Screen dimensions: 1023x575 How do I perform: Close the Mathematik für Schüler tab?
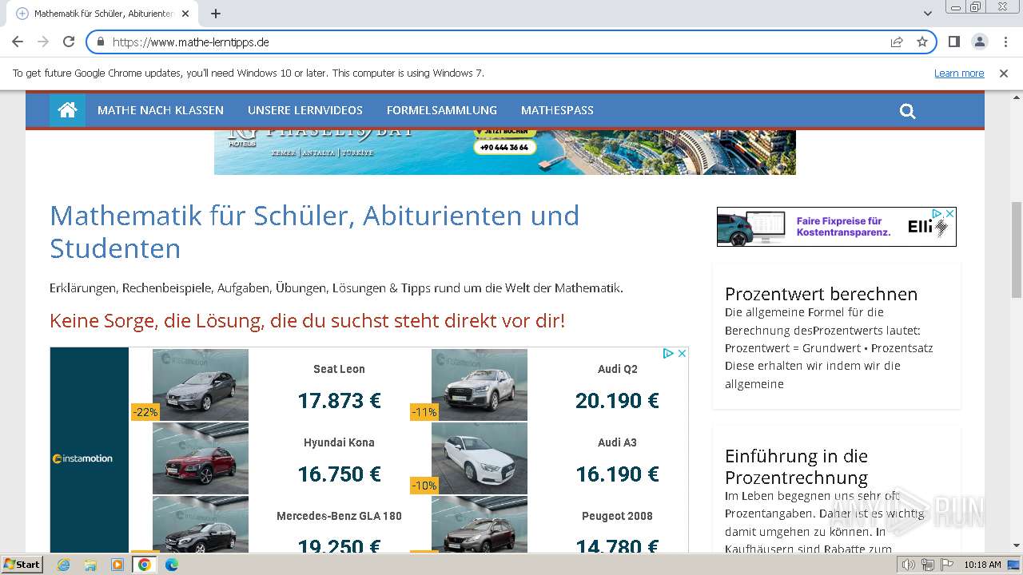point(185,14)
